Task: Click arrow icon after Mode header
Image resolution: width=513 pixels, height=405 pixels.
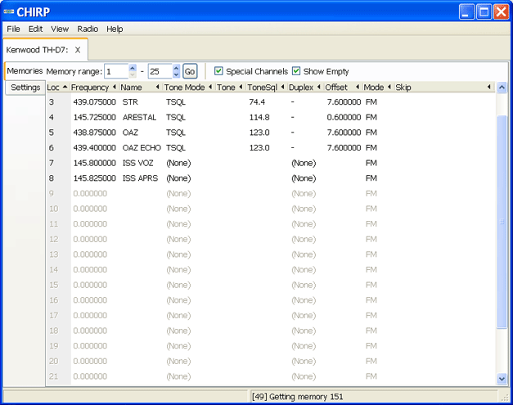Action: [x=389, y=87]
